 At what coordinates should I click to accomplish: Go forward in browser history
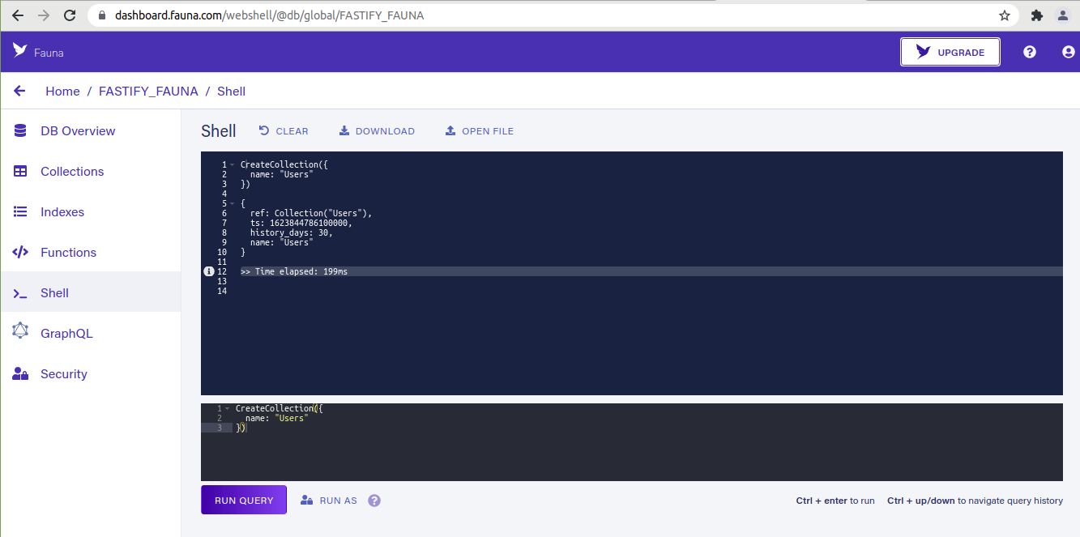tap(44, 15)
